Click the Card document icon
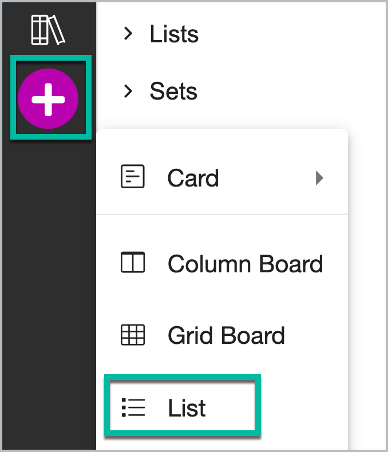The height and width of the screenshot is (452, 388). pyautogui.click(x=133, y=176)
